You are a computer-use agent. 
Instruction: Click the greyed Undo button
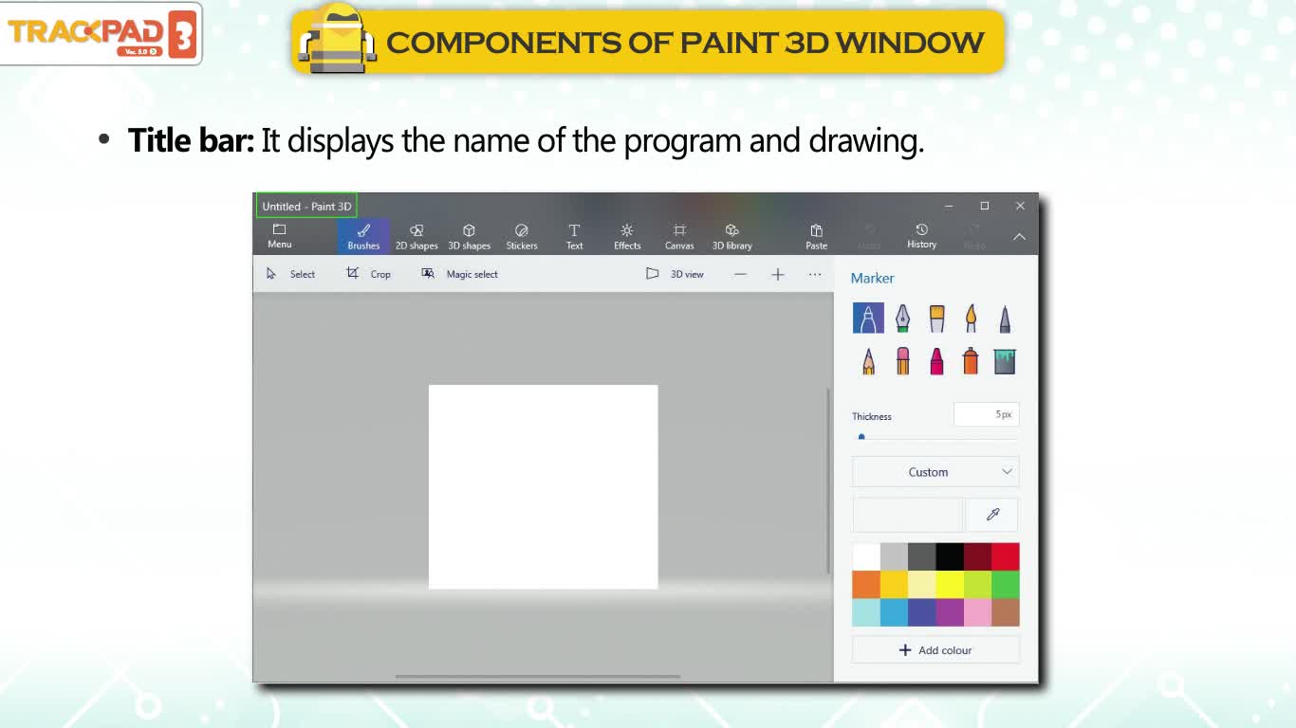[869, 236]
